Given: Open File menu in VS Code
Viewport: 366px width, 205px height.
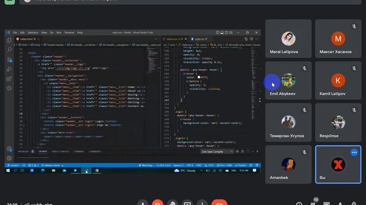Looking at the screenshot, I should coord(15,32).
